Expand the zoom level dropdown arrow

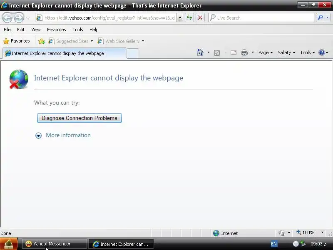click(x=322, y=232)
